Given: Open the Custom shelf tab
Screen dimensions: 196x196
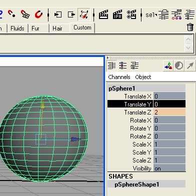Looking at the screenshot, I should [82, 27].
